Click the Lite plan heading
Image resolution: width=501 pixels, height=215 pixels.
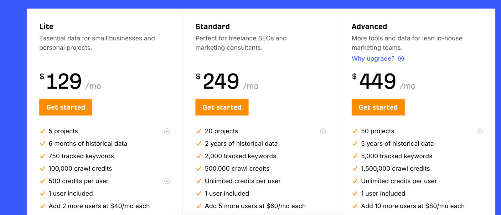pyautogui.click(x=46, y=27)
